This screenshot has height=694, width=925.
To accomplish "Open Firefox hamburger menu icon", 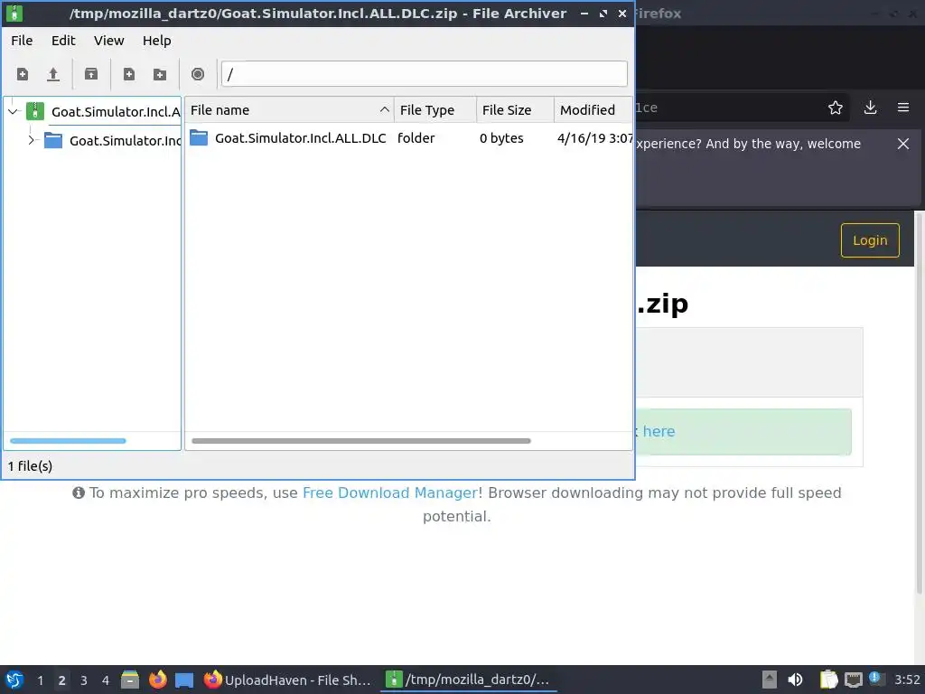I will (903, 108).
